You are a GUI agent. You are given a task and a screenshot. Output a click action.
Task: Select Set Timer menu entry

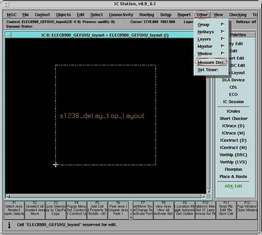(208, 70)
